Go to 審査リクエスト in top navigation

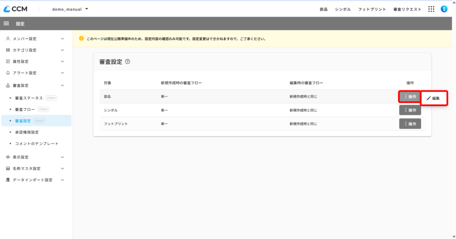(407, 9)
